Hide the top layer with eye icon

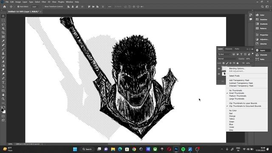(219, 68)
